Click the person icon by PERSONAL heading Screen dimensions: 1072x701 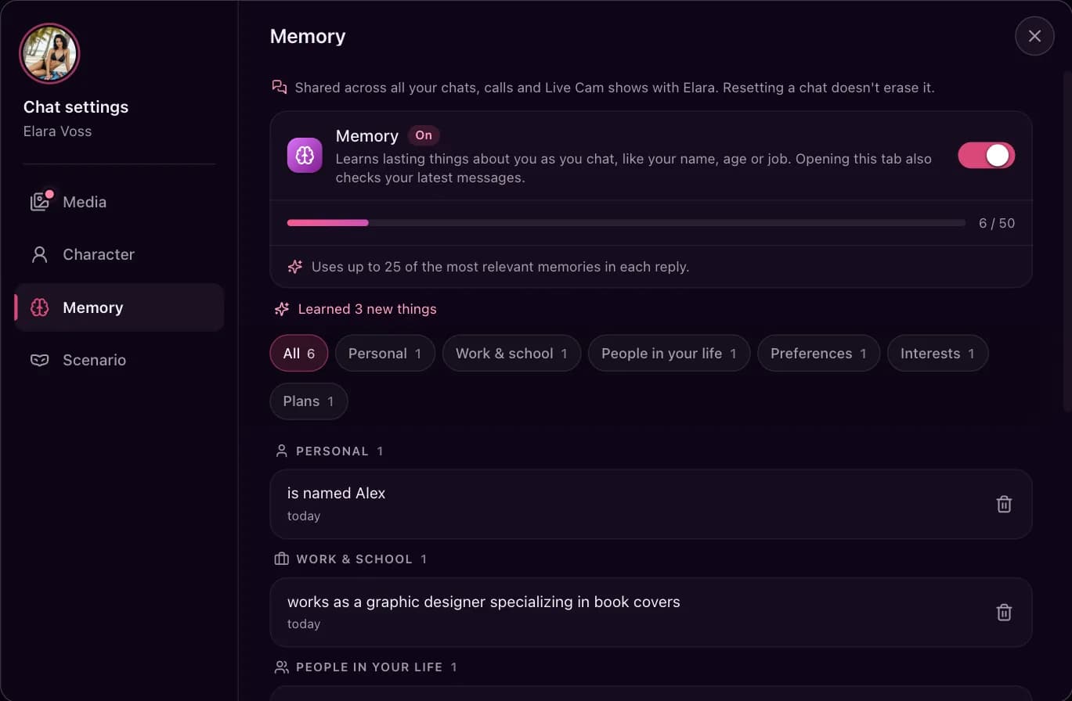point(282,451)
